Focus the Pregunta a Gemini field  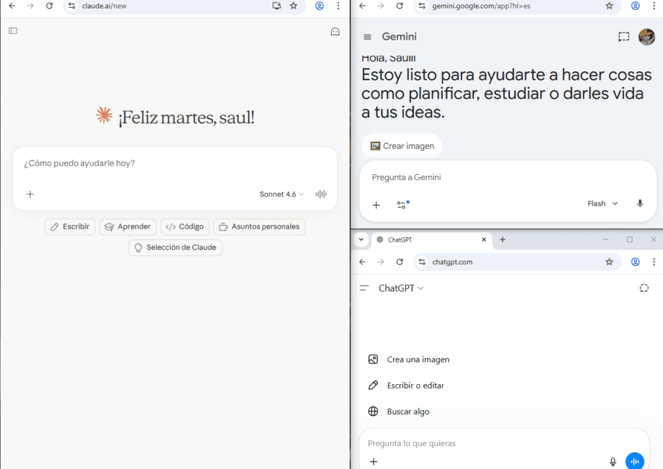tap(508, 177)
